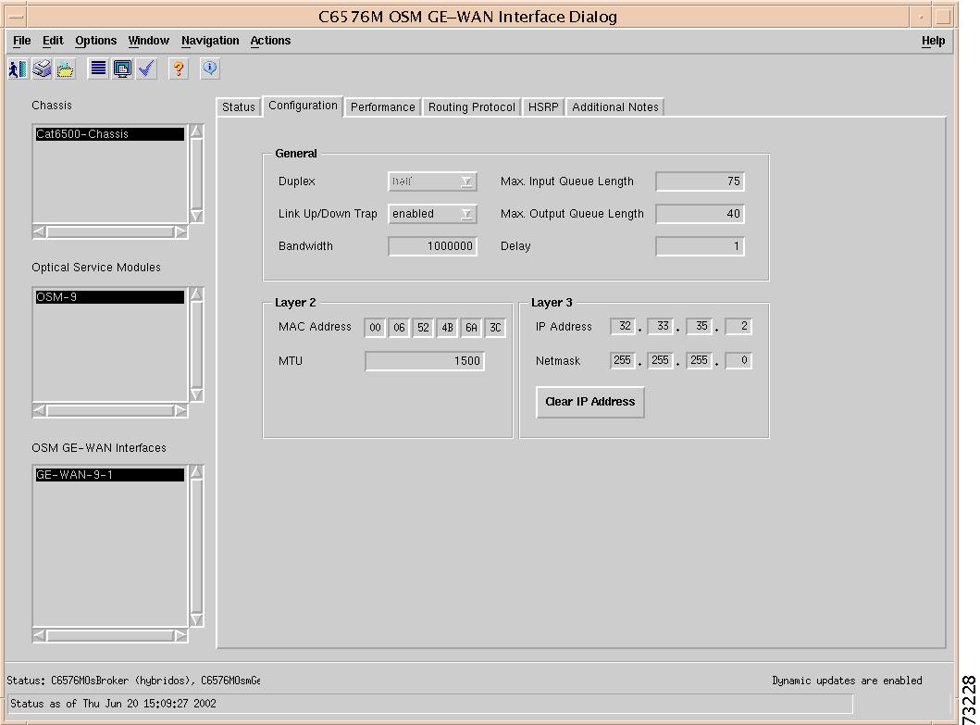Open the File menu
Screen dimensions: 980x725
tap(21, 41)
